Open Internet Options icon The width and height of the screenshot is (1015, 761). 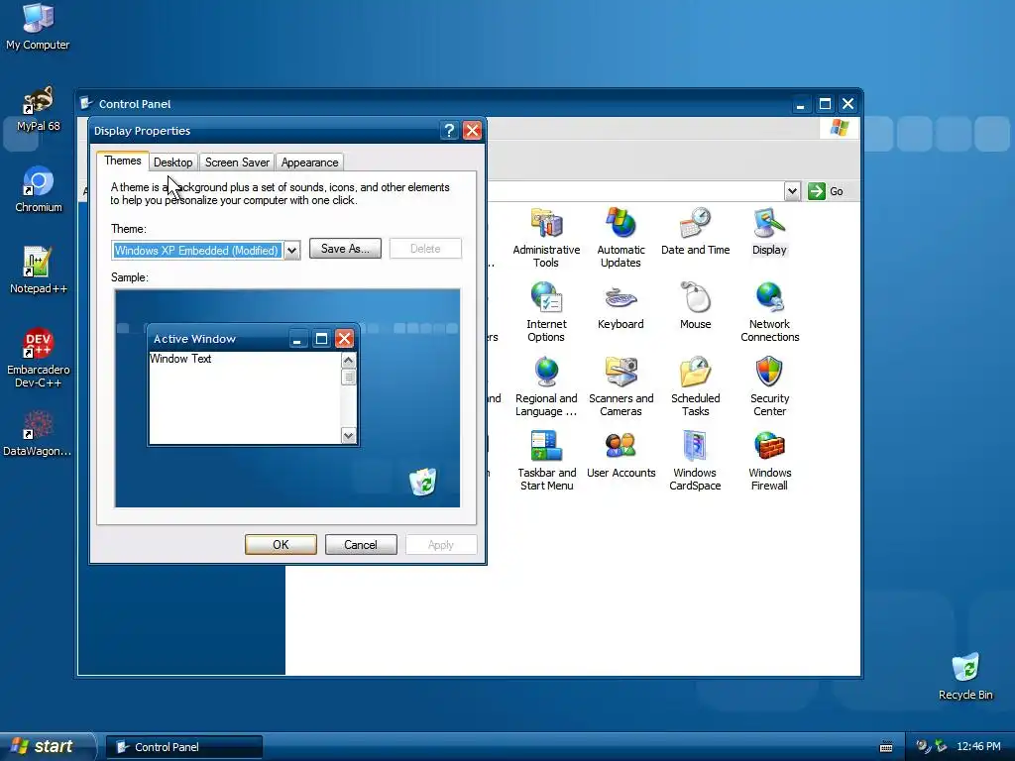[546, 312]
